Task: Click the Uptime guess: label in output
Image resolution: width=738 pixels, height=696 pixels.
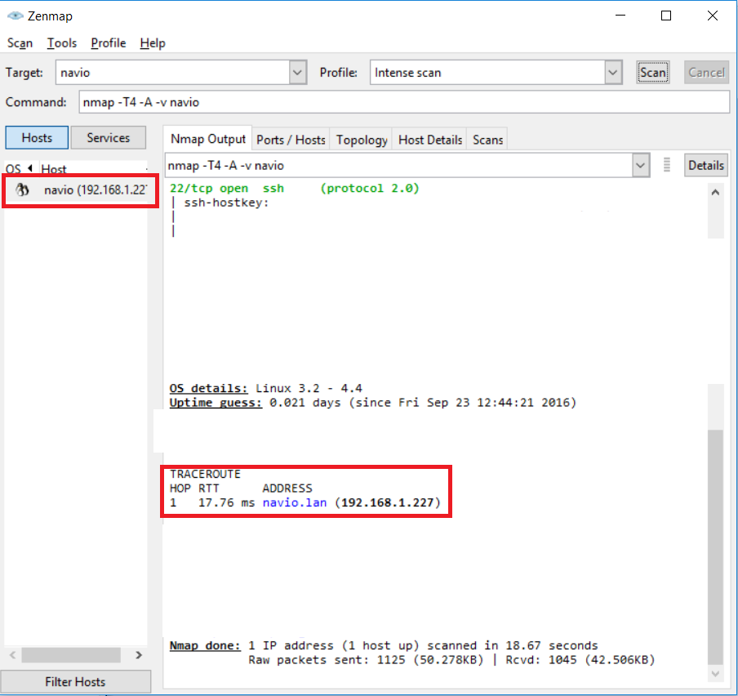Action: pos(216,403)
